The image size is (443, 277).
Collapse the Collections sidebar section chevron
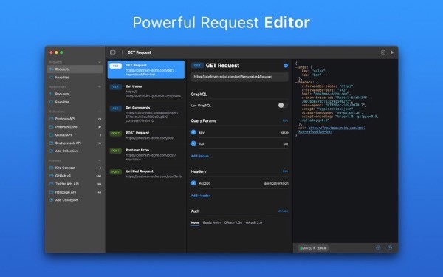click(100, 112)
